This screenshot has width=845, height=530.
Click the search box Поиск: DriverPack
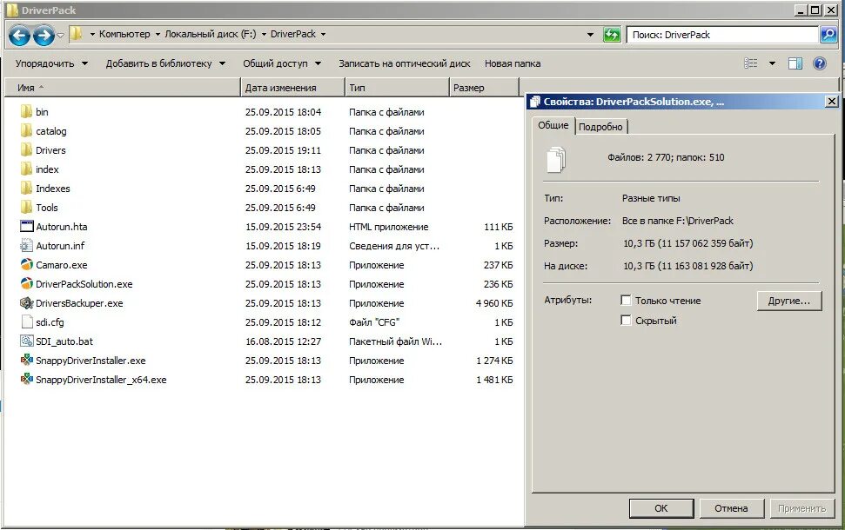(x=721, y=35)
